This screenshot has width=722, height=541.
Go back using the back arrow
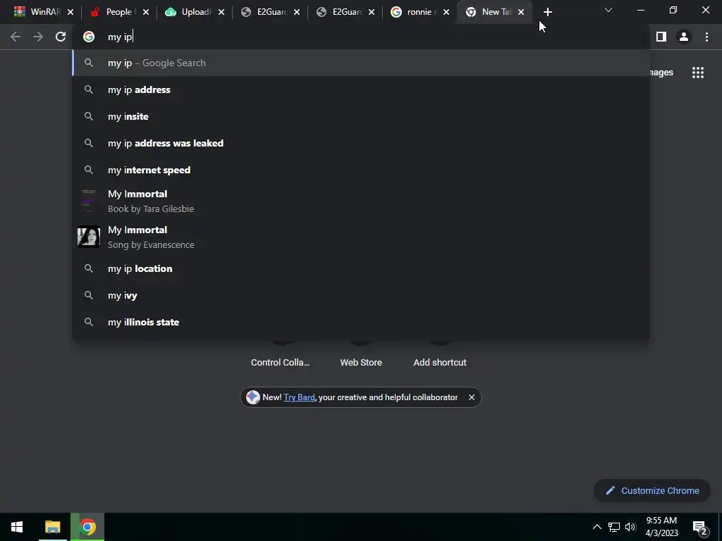[16, 37]
